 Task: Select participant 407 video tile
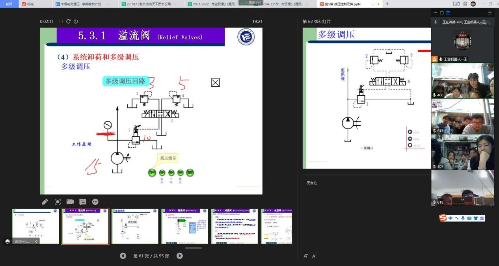coord(462,152)
